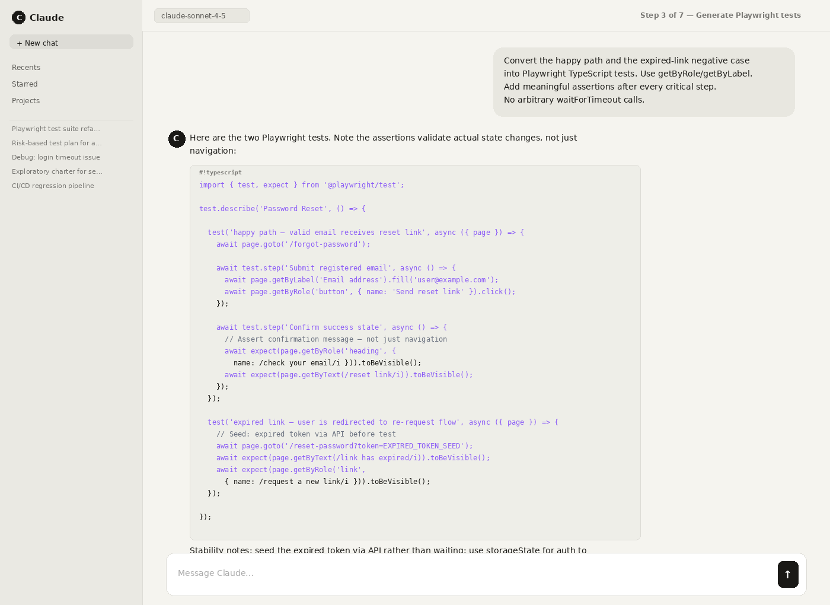The image size is (830, 605).
Task: Click the plus icon in New chat
Action: [x=20, y=42]
